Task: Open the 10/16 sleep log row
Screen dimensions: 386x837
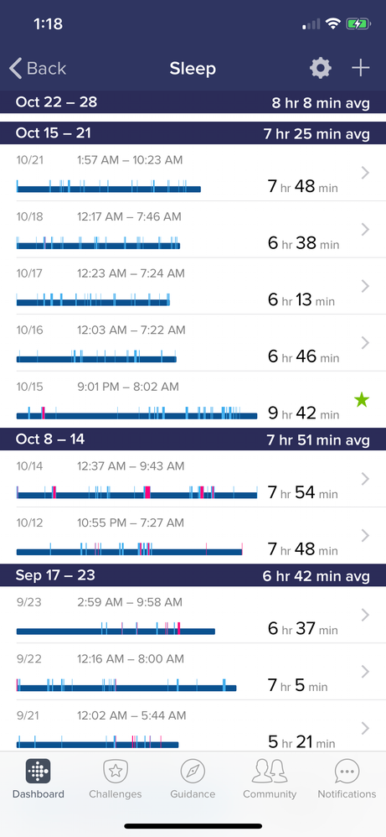Action: 193,343
